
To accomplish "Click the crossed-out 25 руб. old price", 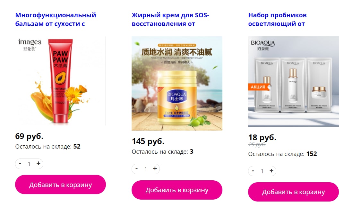I will (257, 145).
